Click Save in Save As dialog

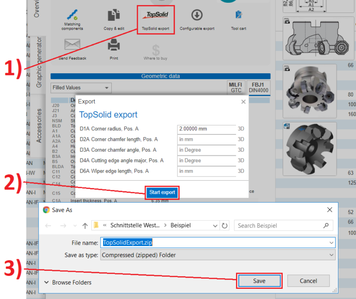(x=259, y=281)
